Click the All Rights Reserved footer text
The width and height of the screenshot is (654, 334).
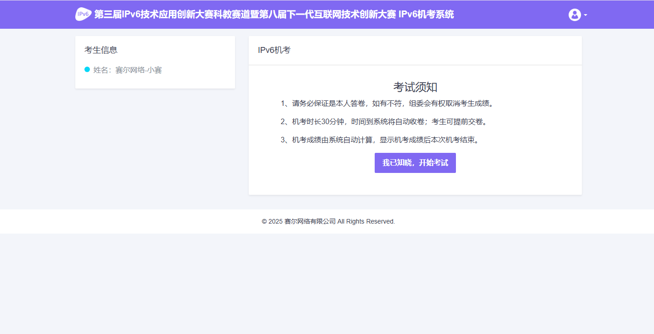pos(366,221)
